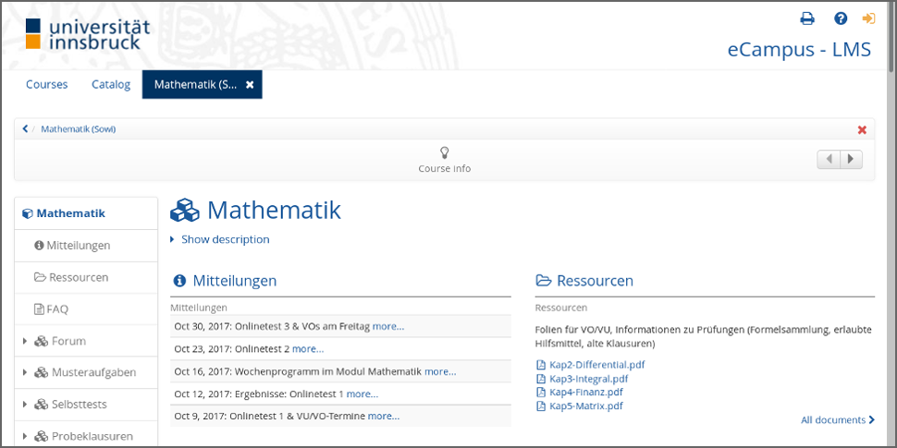
Task: Click more link for Onlinetest 3 message
Action: 388,326
